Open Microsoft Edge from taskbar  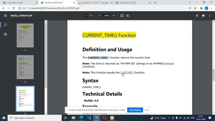[81, 118]
